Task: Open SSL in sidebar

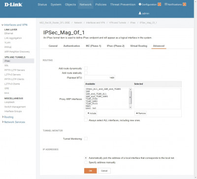Action: pyautogui.click(x=6, y=65)
